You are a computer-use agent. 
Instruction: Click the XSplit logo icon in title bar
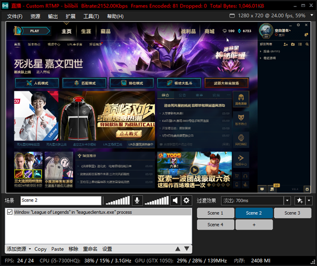(5, 5)
